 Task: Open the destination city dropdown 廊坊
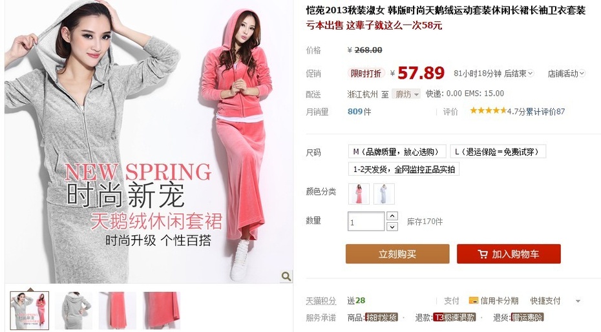coord(406,94)
